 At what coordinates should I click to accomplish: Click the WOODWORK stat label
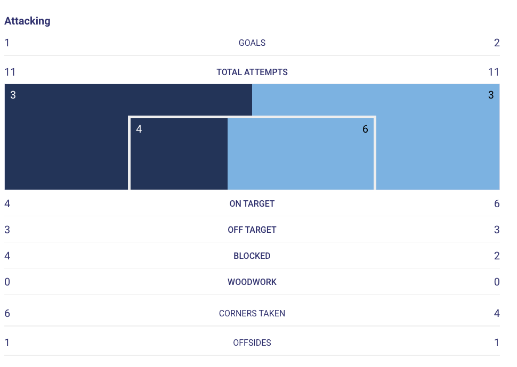(x=252, y=282)
